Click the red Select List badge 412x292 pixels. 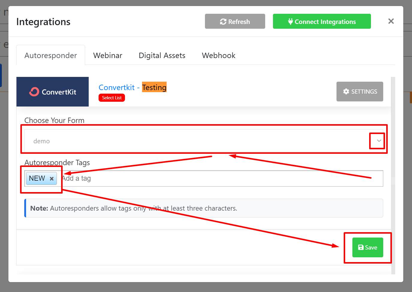[112, 98]
